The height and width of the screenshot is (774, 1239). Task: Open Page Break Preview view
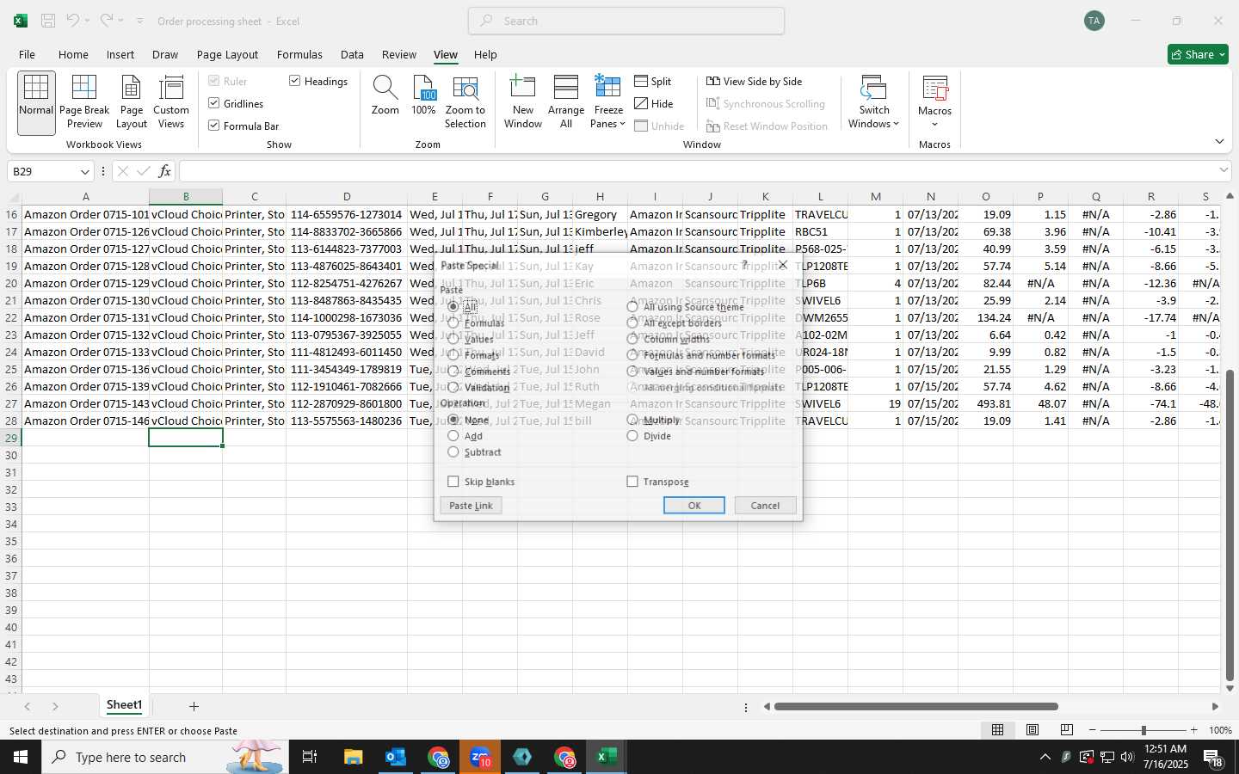(84, 102)
